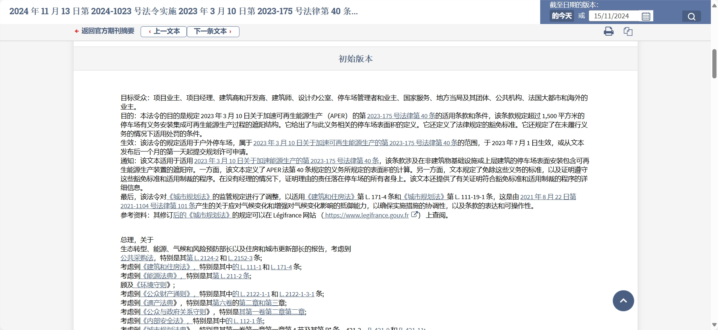Open the L. 2122-1-3-1 article link
This screenshot has height=330, width=718.
(297, 294)
